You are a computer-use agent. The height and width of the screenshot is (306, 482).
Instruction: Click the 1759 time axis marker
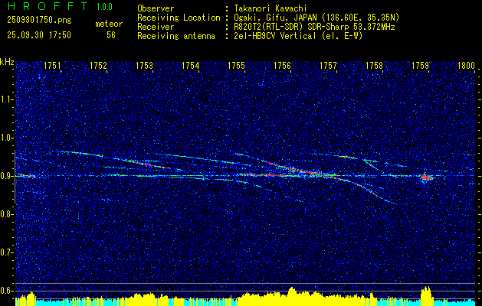pos(420,66)
